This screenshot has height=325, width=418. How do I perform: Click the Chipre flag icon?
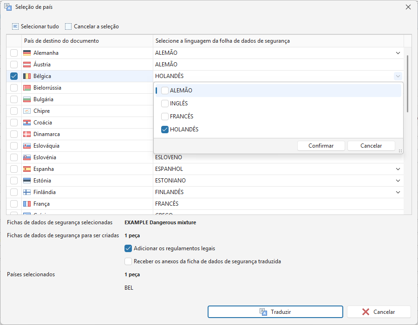[x=27, y=111]
